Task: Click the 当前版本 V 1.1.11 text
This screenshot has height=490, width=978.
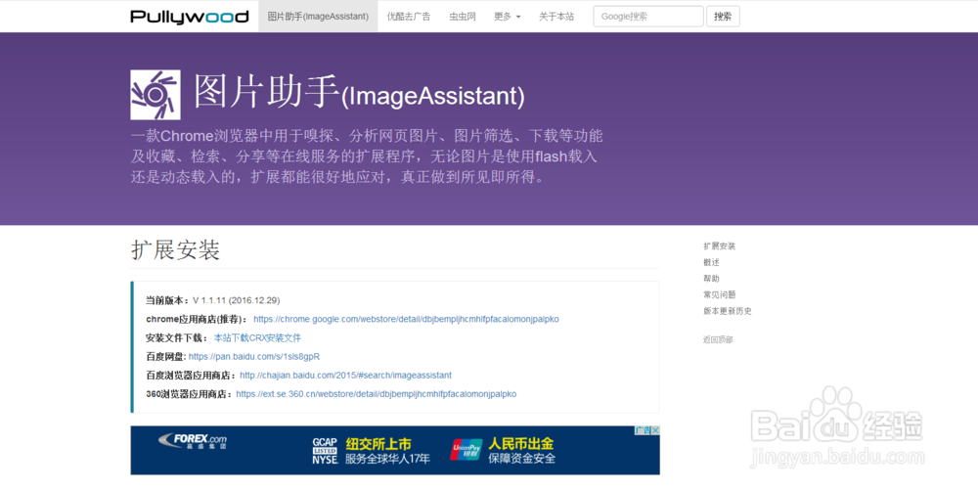Action: (x=212, y=300)
